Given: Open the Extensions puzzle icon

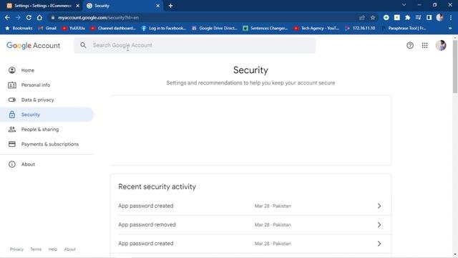Looking at the screenshot, I should point(407,17).
